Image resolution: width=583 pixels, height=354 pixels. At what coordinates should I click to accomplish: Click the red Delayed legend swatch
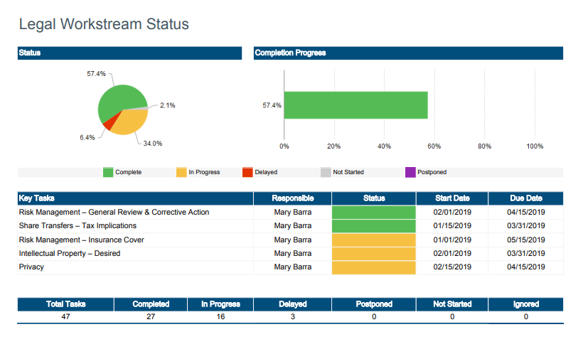click(x=247, y=172)
